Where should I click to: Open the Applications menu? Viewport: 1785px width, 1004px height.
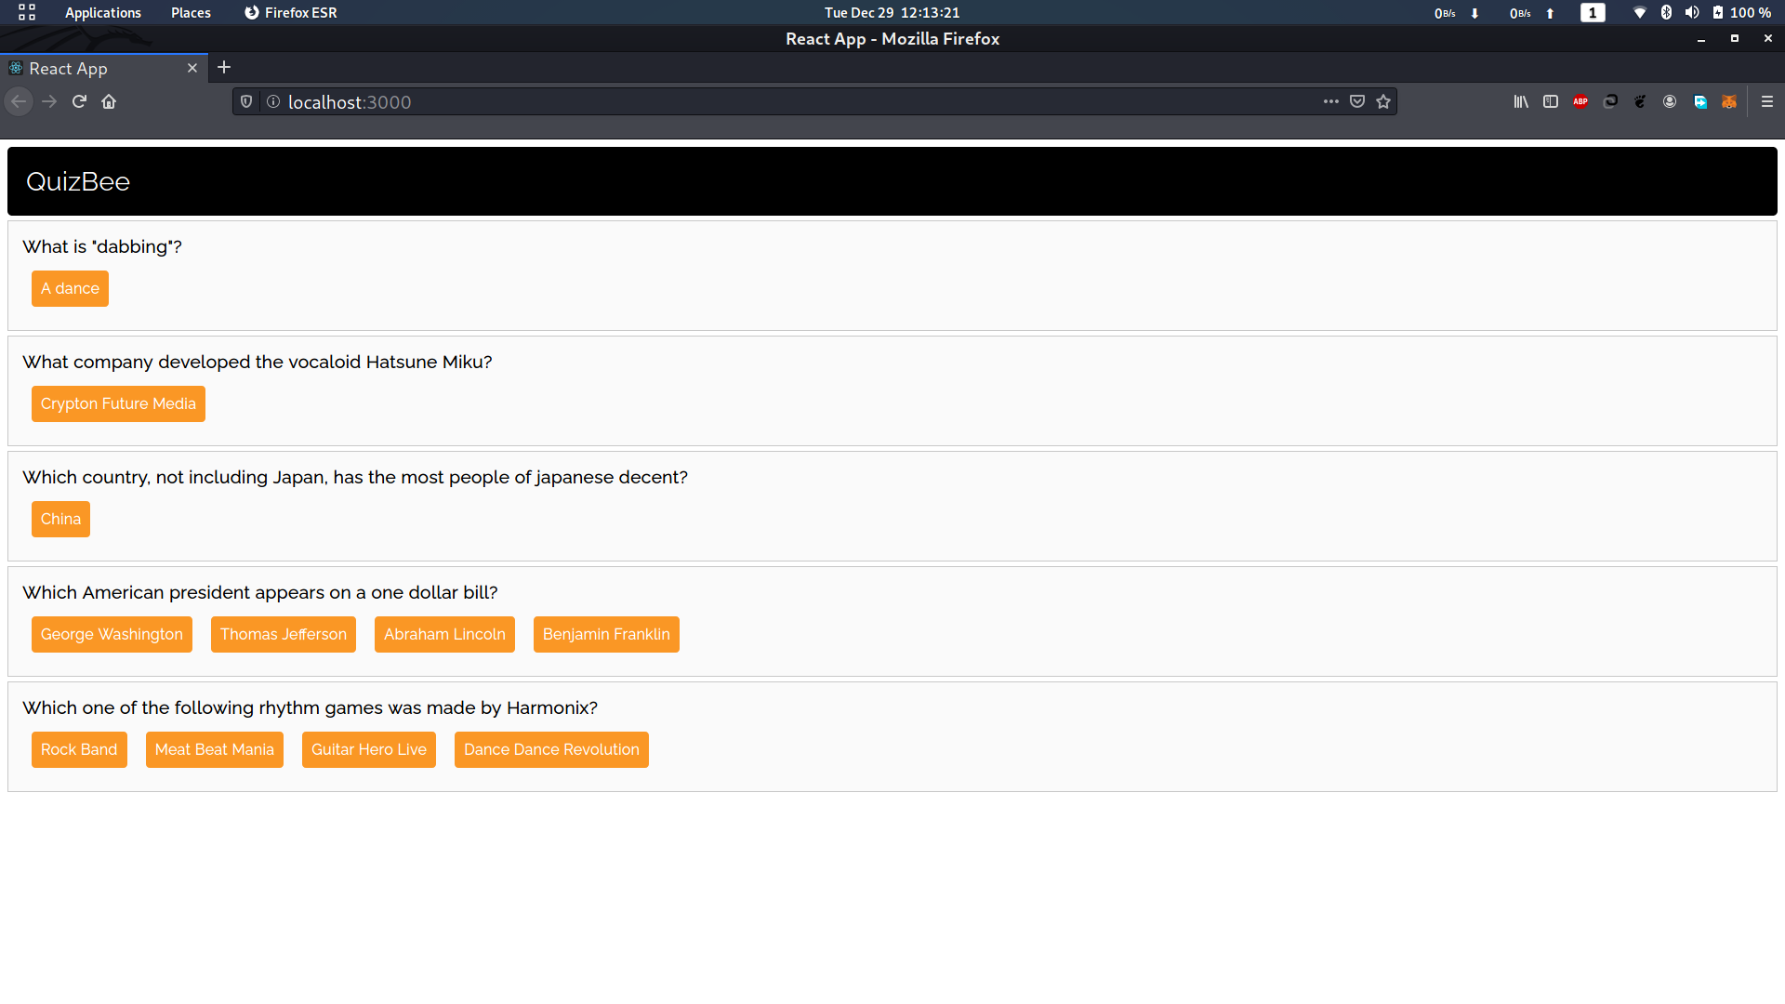point(102,13)
